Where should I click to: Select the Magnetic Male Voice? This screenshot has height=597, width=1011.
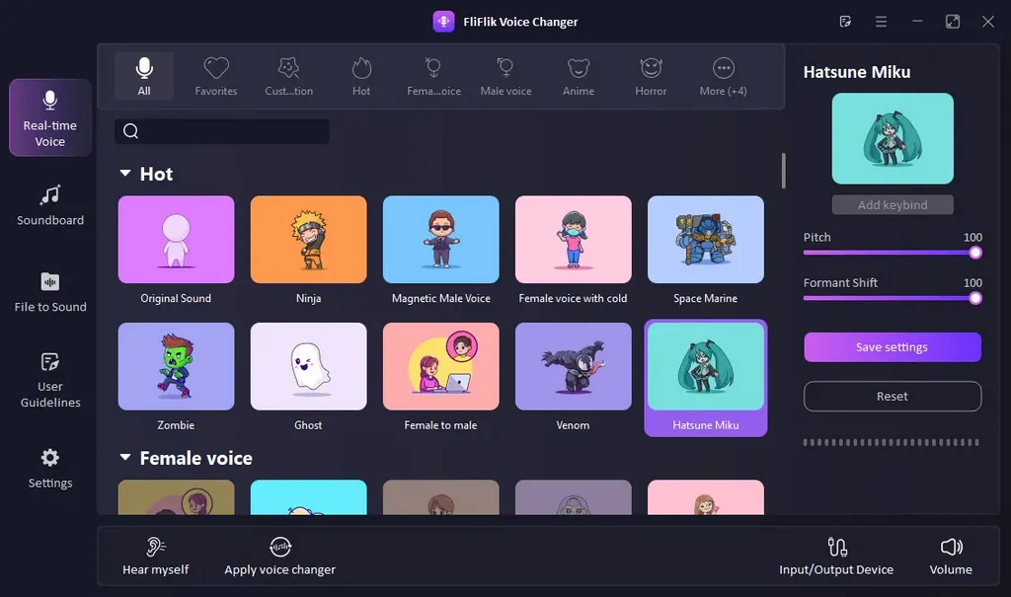[441, 251]
